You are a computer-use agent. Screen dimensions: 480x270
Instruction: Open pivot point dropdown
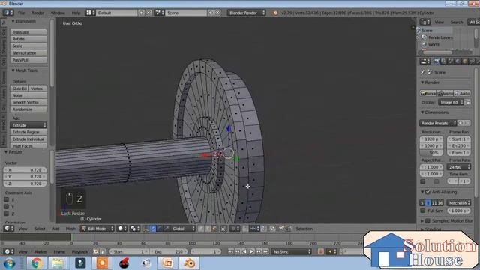[x=134, y=229]
